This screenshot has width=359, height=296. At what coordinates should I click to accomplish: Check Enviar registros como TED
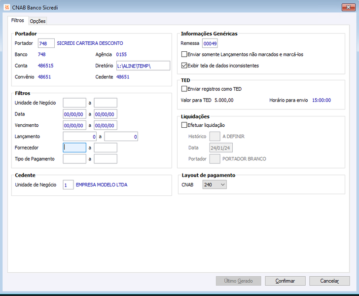(x=184, y=89)
